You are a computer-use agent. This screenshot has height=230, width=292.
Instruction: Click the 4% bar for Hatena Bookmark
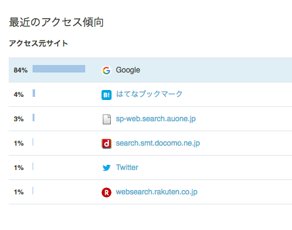coord(34,93)
